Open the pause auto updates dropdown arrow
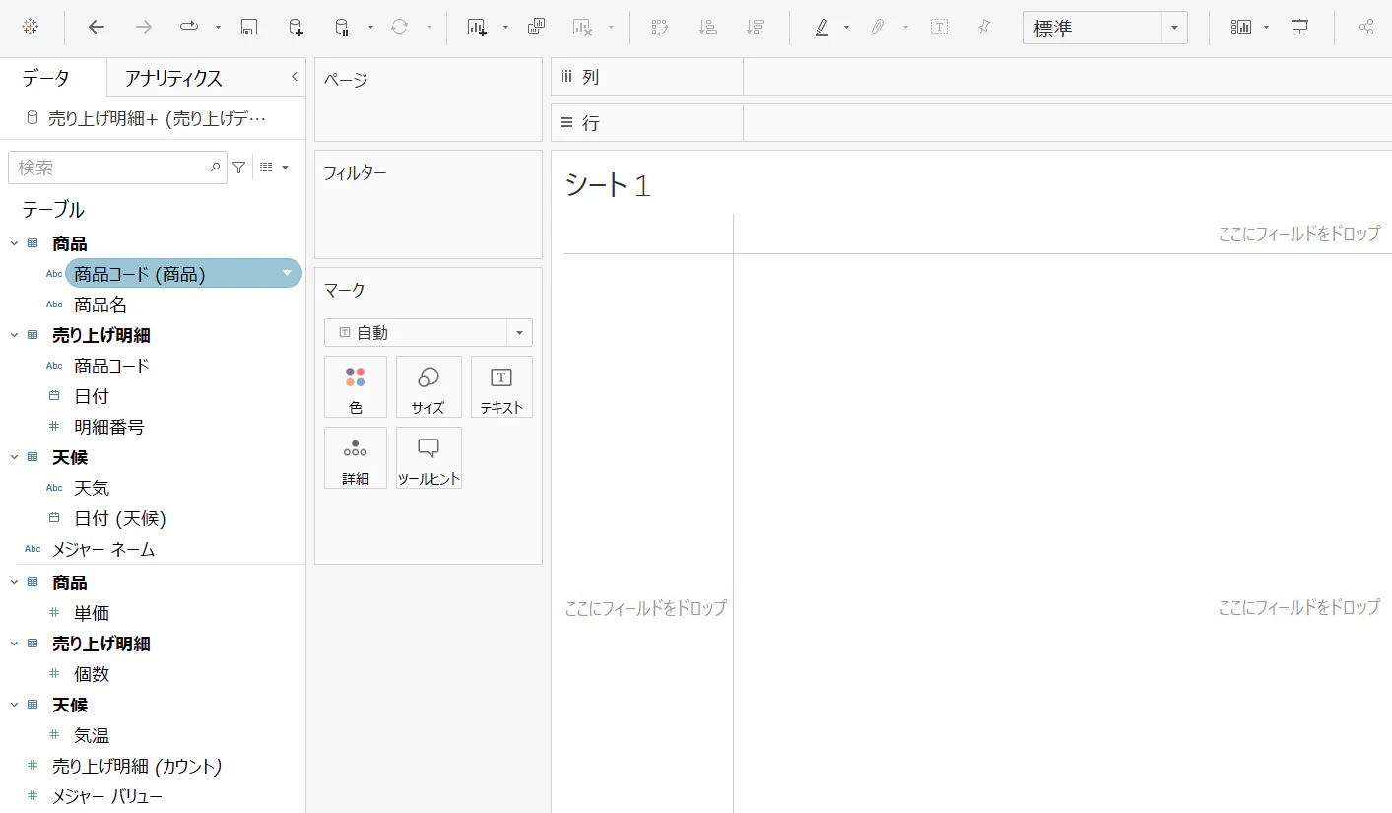The height and width of the screenshot is (813, 1392). pyautogui.click(x=370, y=28)
